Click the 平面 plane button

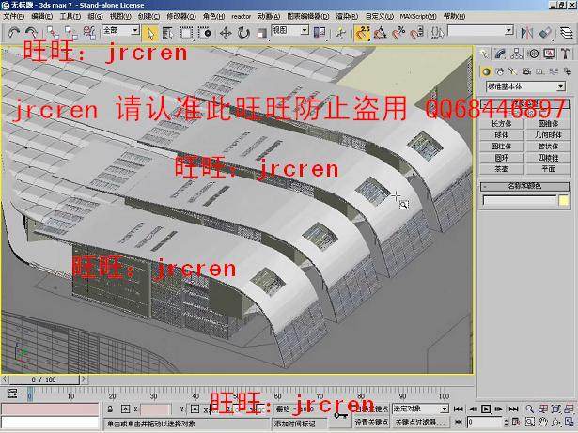548,169
